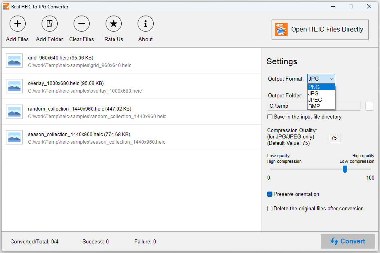Enable Save in the input file directory

(270, 117)
